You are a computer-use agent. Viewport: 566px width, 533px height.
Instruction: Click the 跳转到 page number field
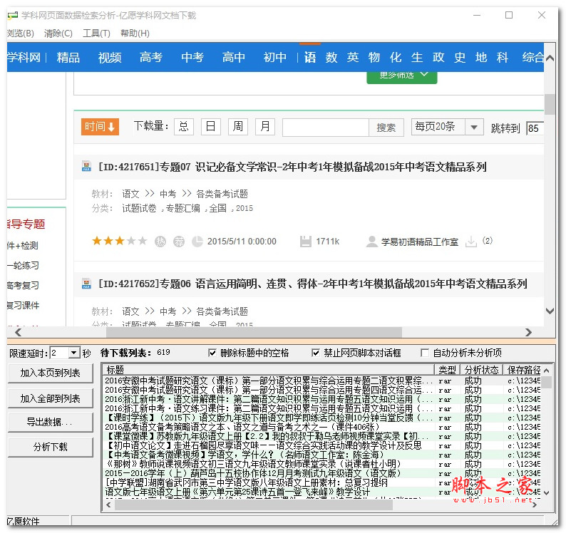(x=535, y=128)
